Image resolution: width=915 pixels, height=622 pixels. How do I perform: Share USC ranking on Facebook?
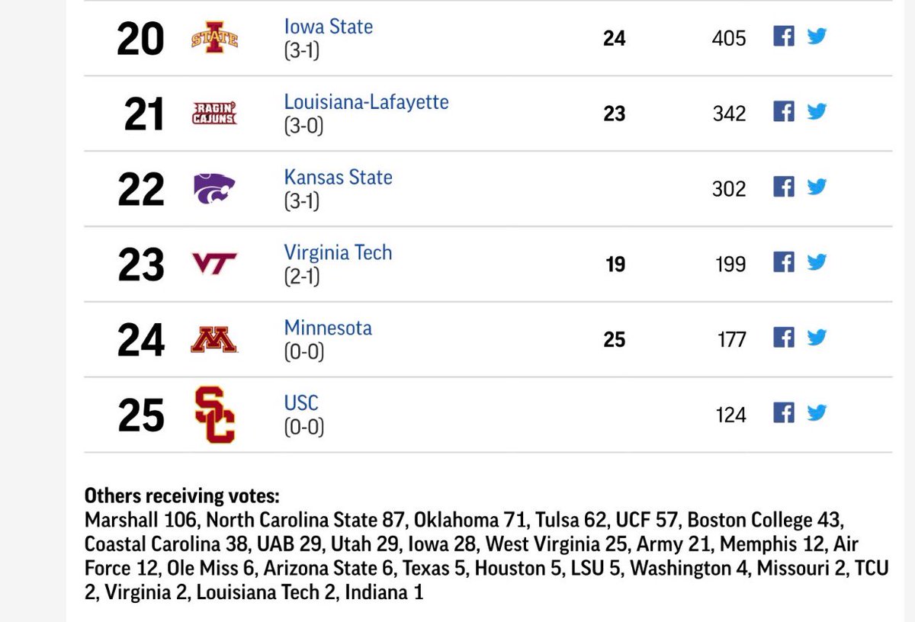pyautogui.click(x=784, y=413)
